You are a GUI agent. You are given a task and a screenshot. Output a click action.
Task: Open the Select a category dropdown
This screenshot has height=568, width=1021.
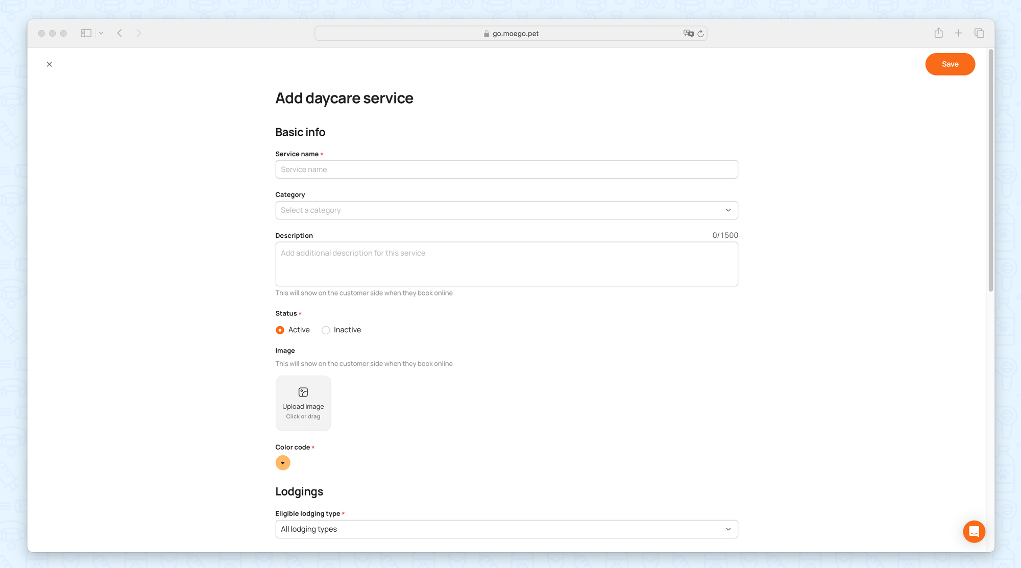click(x=506, y=210)
